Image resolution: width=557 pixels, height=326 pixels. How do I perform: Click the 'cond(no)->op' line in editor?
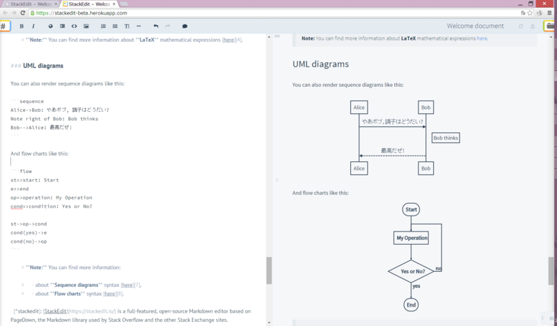[29, 242]
